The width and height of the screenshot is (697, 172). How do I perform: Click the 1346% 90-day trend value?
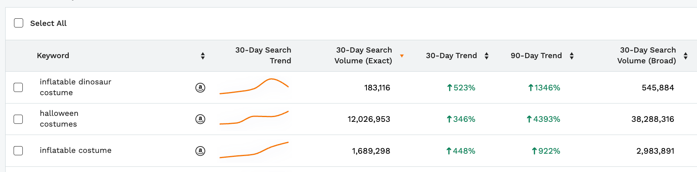tap(544, 88)
